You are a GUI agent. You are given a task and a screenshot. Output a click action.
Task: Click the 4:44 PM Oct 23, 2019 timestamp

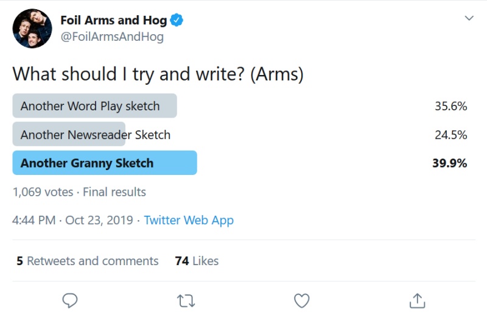point(72,220)
